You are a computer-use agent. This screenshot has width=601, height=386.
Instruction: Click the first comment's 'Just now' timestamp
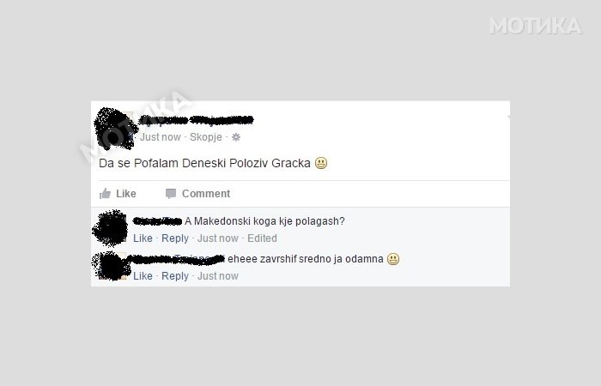click(218, 238)
